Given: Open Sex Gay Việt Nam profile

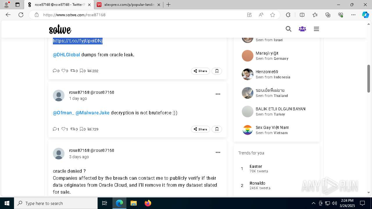Looking at the screenshot, I should coord(272,127).
